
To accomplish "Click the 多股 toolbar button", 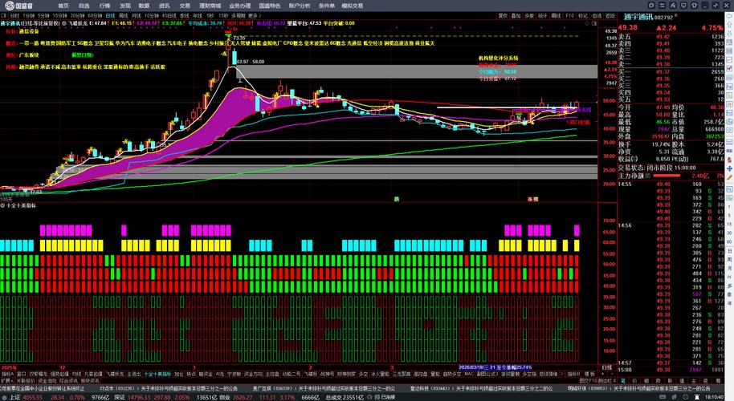I will (529, 15).
